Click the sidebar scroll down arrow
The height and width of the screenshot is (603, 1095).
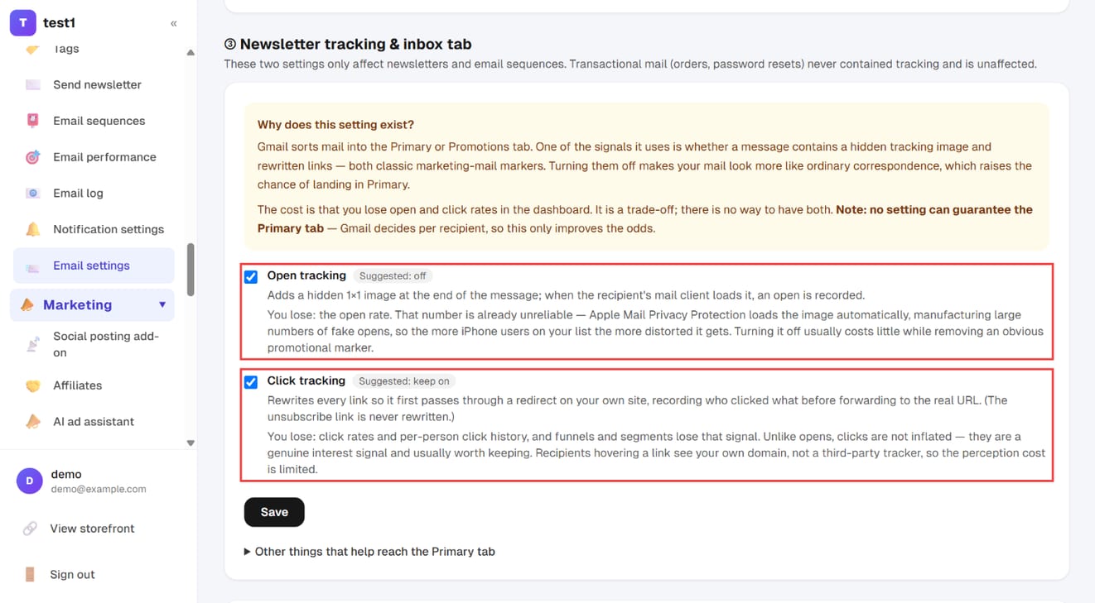(191, 443)
